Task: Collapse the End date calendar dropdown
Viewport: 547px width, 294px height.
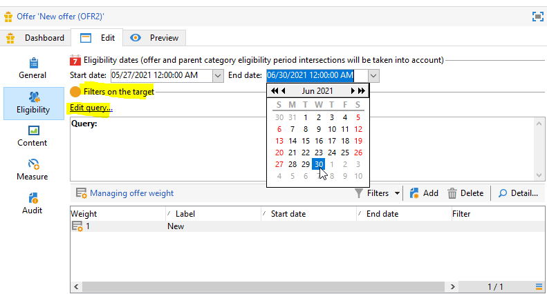Action: (x=374, y=75)
